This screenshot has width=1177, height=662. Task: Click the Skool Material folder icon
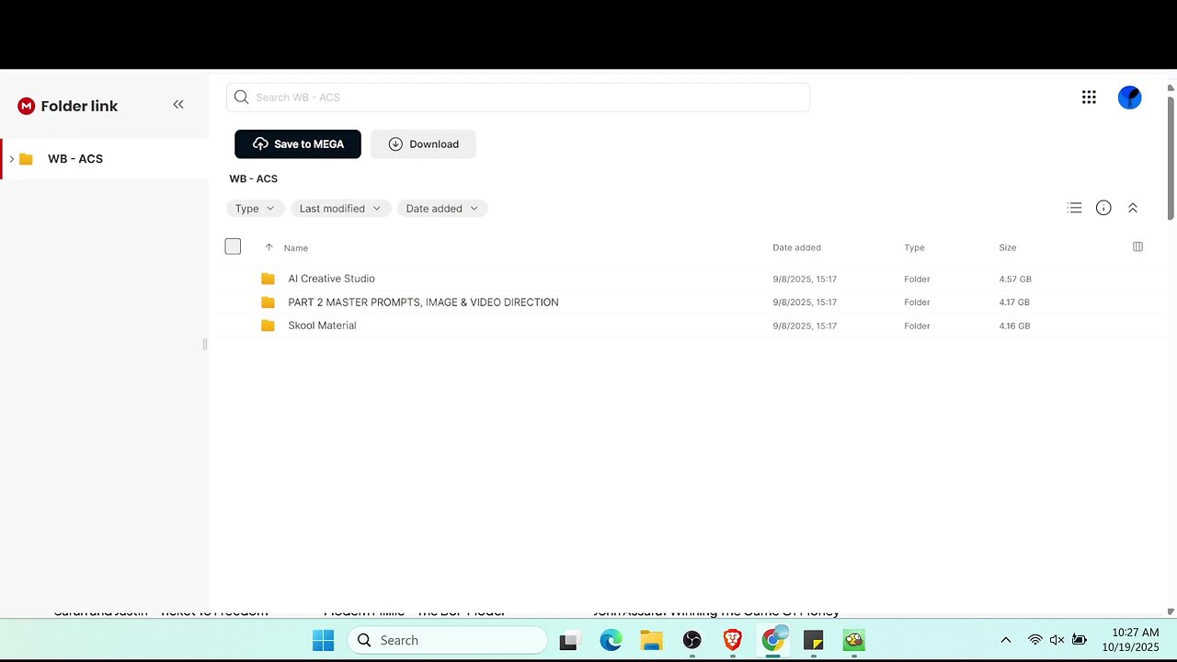click(268, 325)
